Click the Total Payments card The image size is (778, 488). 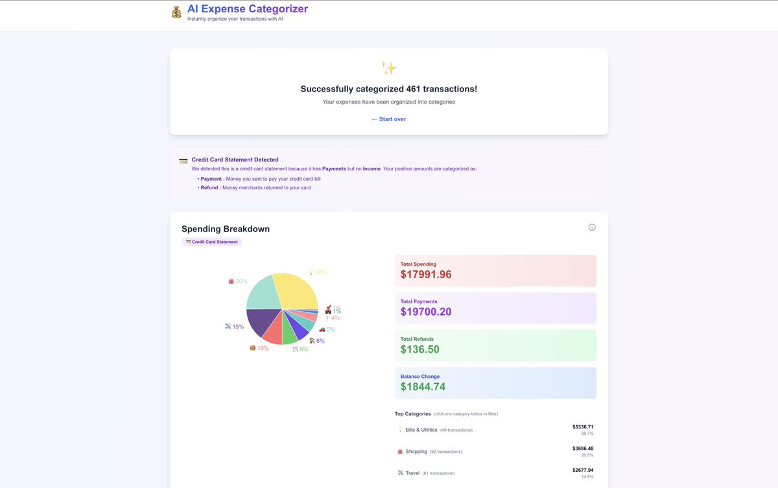495,308
